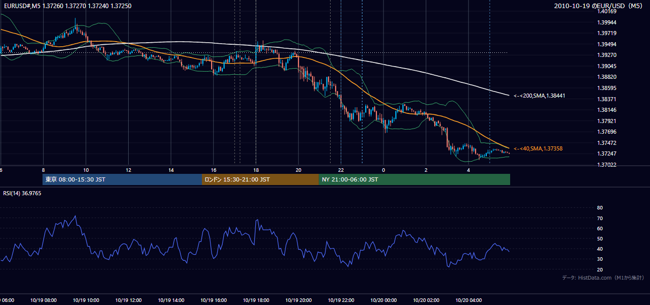
Task: Click hour tick 20 under price chart
Action: click(298, 170)
